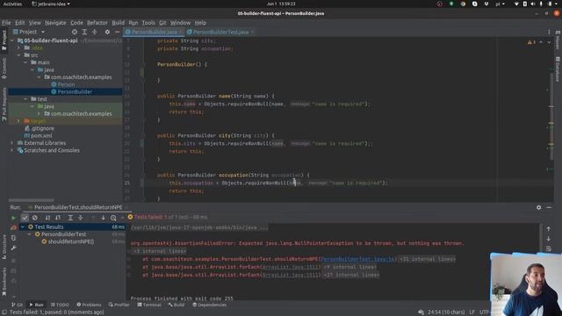
Task: Expand Scratches and Consoles node
Action: coord(12,150)
